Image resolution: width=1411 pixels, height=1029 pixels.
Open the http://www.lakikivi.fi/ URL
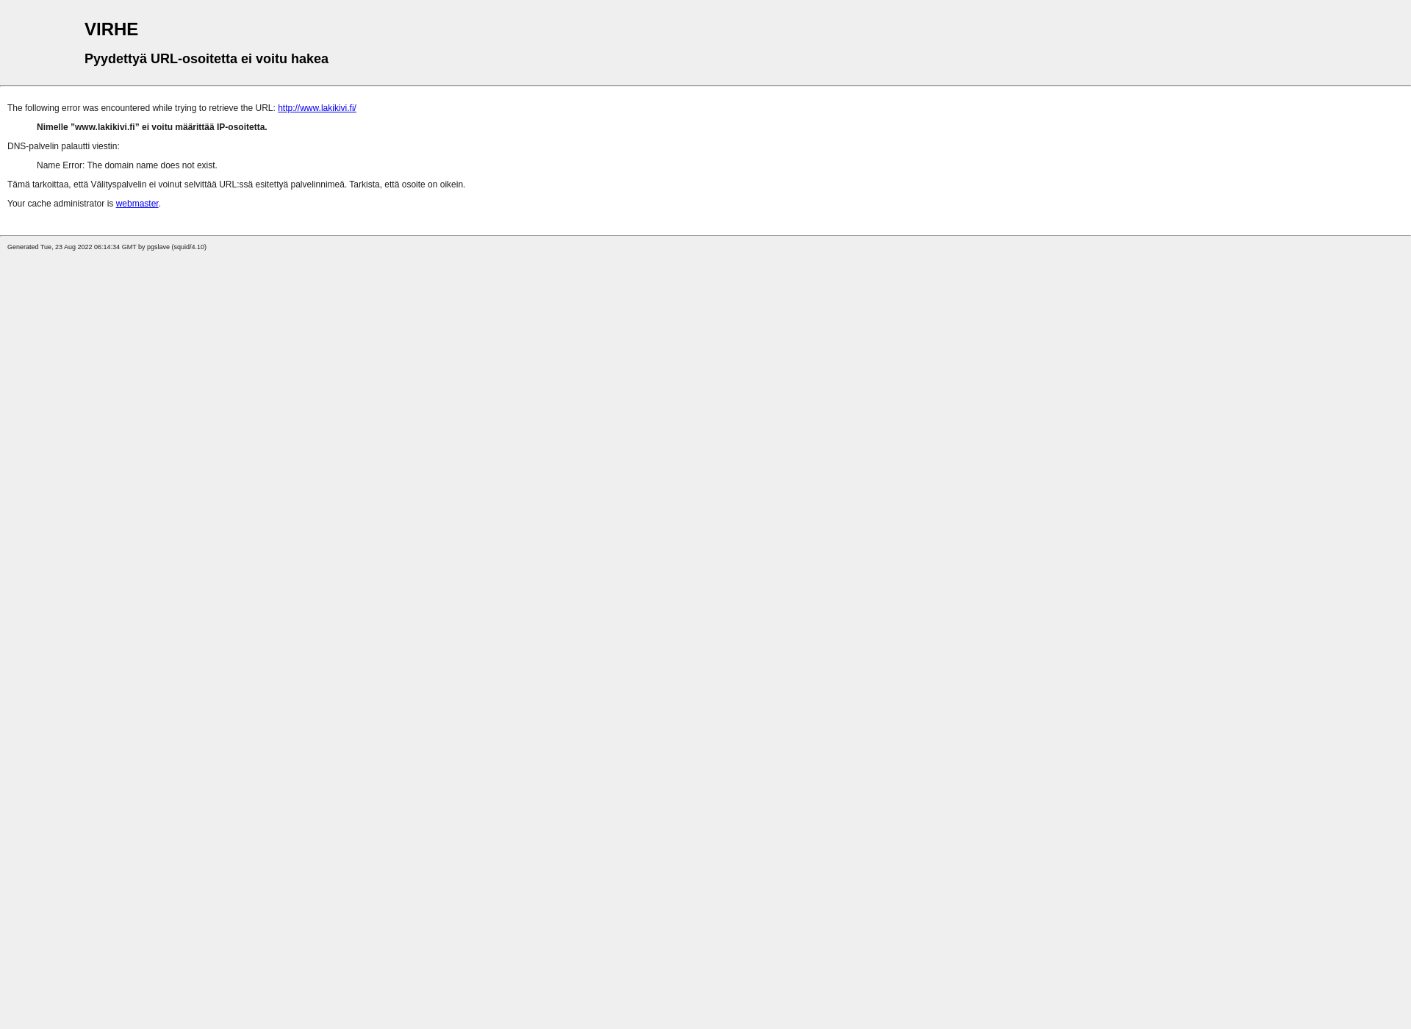pos(317,107)
